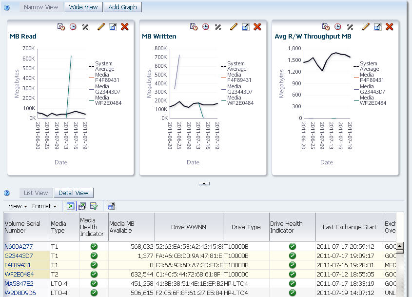Click the clock icon on MB Written graph

[205, 26]
